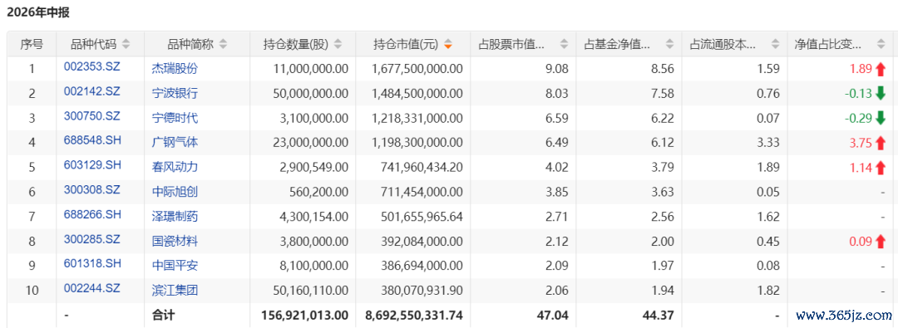Screen dimensions: 898x328
Task: Click the 2026年中报 title
Action: coord(37,12)
